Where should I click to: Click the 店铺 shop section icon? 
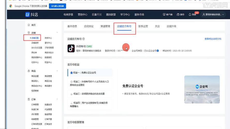pyautogui.click(x=29, y=33)
